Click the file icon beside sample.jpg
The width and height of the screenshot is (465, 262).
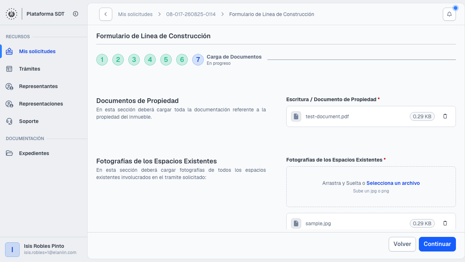pos(296,223)
